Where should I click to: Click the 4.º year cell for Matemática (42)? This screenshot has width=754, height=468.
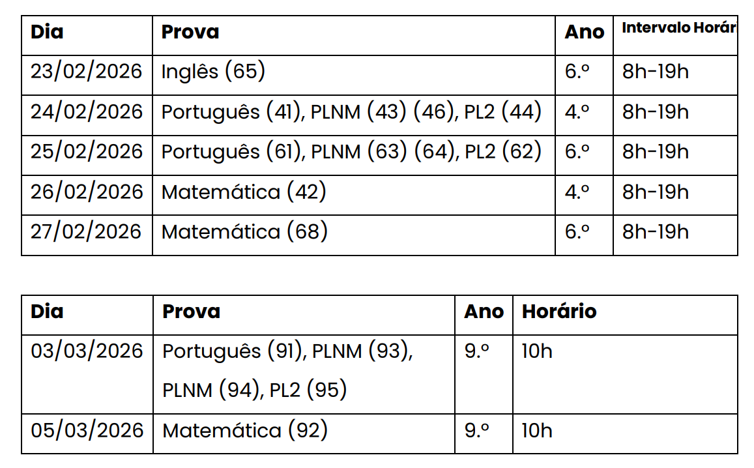577,192
